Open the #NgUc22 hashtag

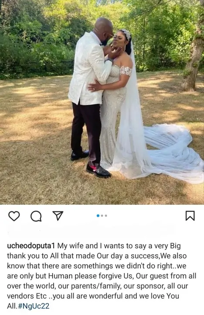point(34,306)
